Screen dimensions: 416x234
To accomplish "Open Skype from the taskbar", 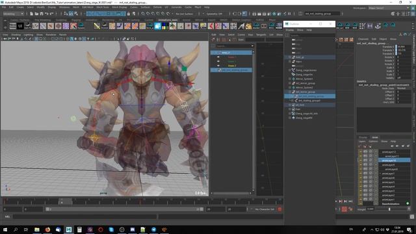I will (111, 229).
